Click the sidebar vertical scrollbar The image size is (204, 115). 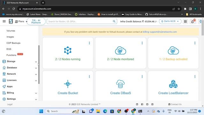[x=39, y=65]
